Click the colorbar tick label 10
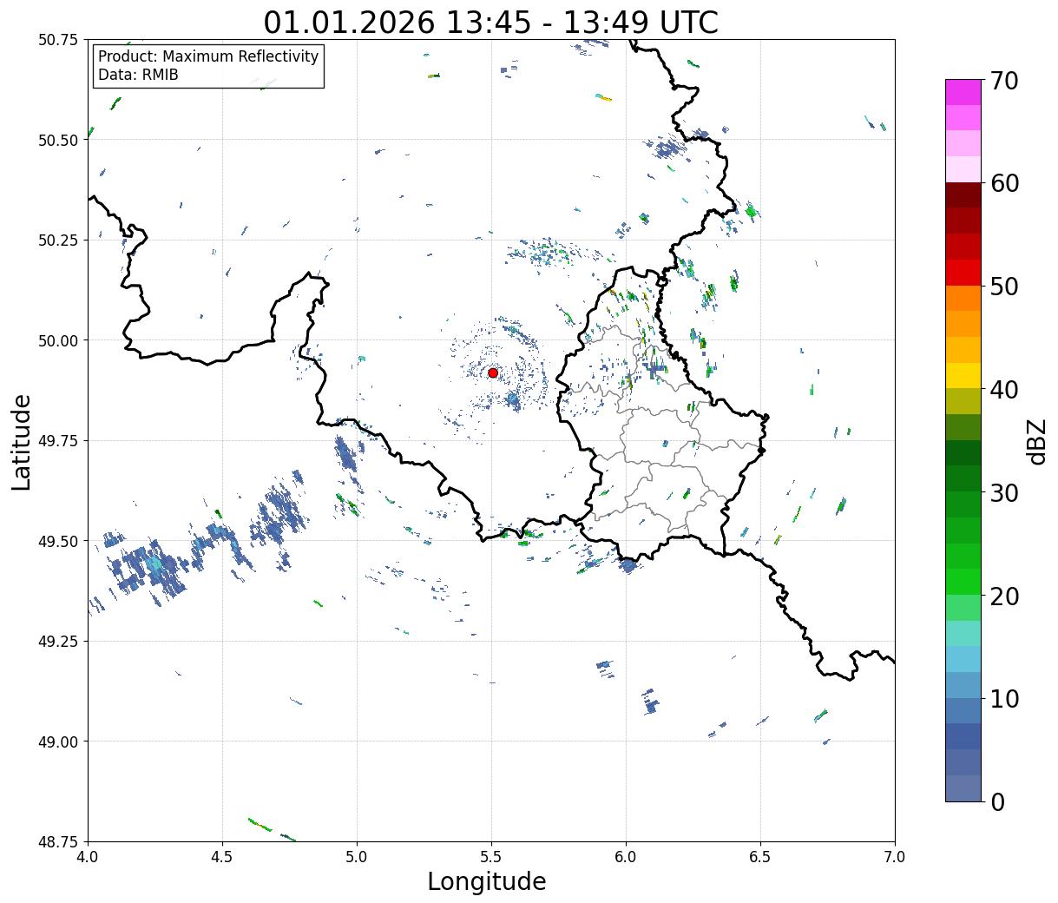Viewport: 1058px width, 903px height. click(x=1003, y=698)
